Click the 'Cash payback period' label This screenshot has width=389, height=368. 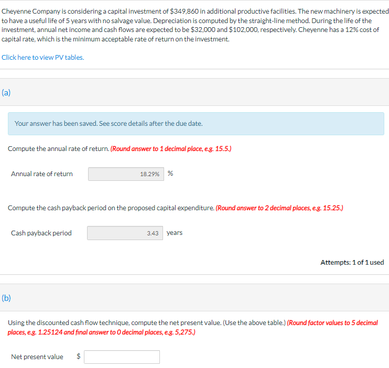pos(41,233)
